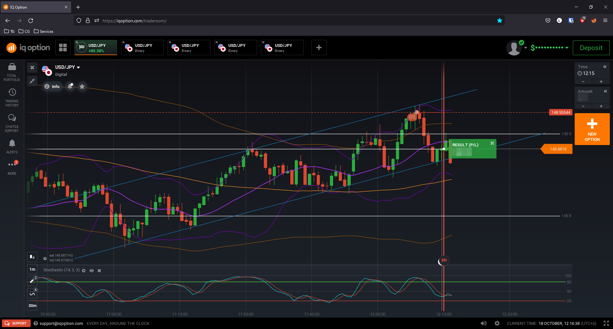Click the purchase marker on candle
Image resolution: width=613 pixels, height=329 pixels.
coord(417,112)
